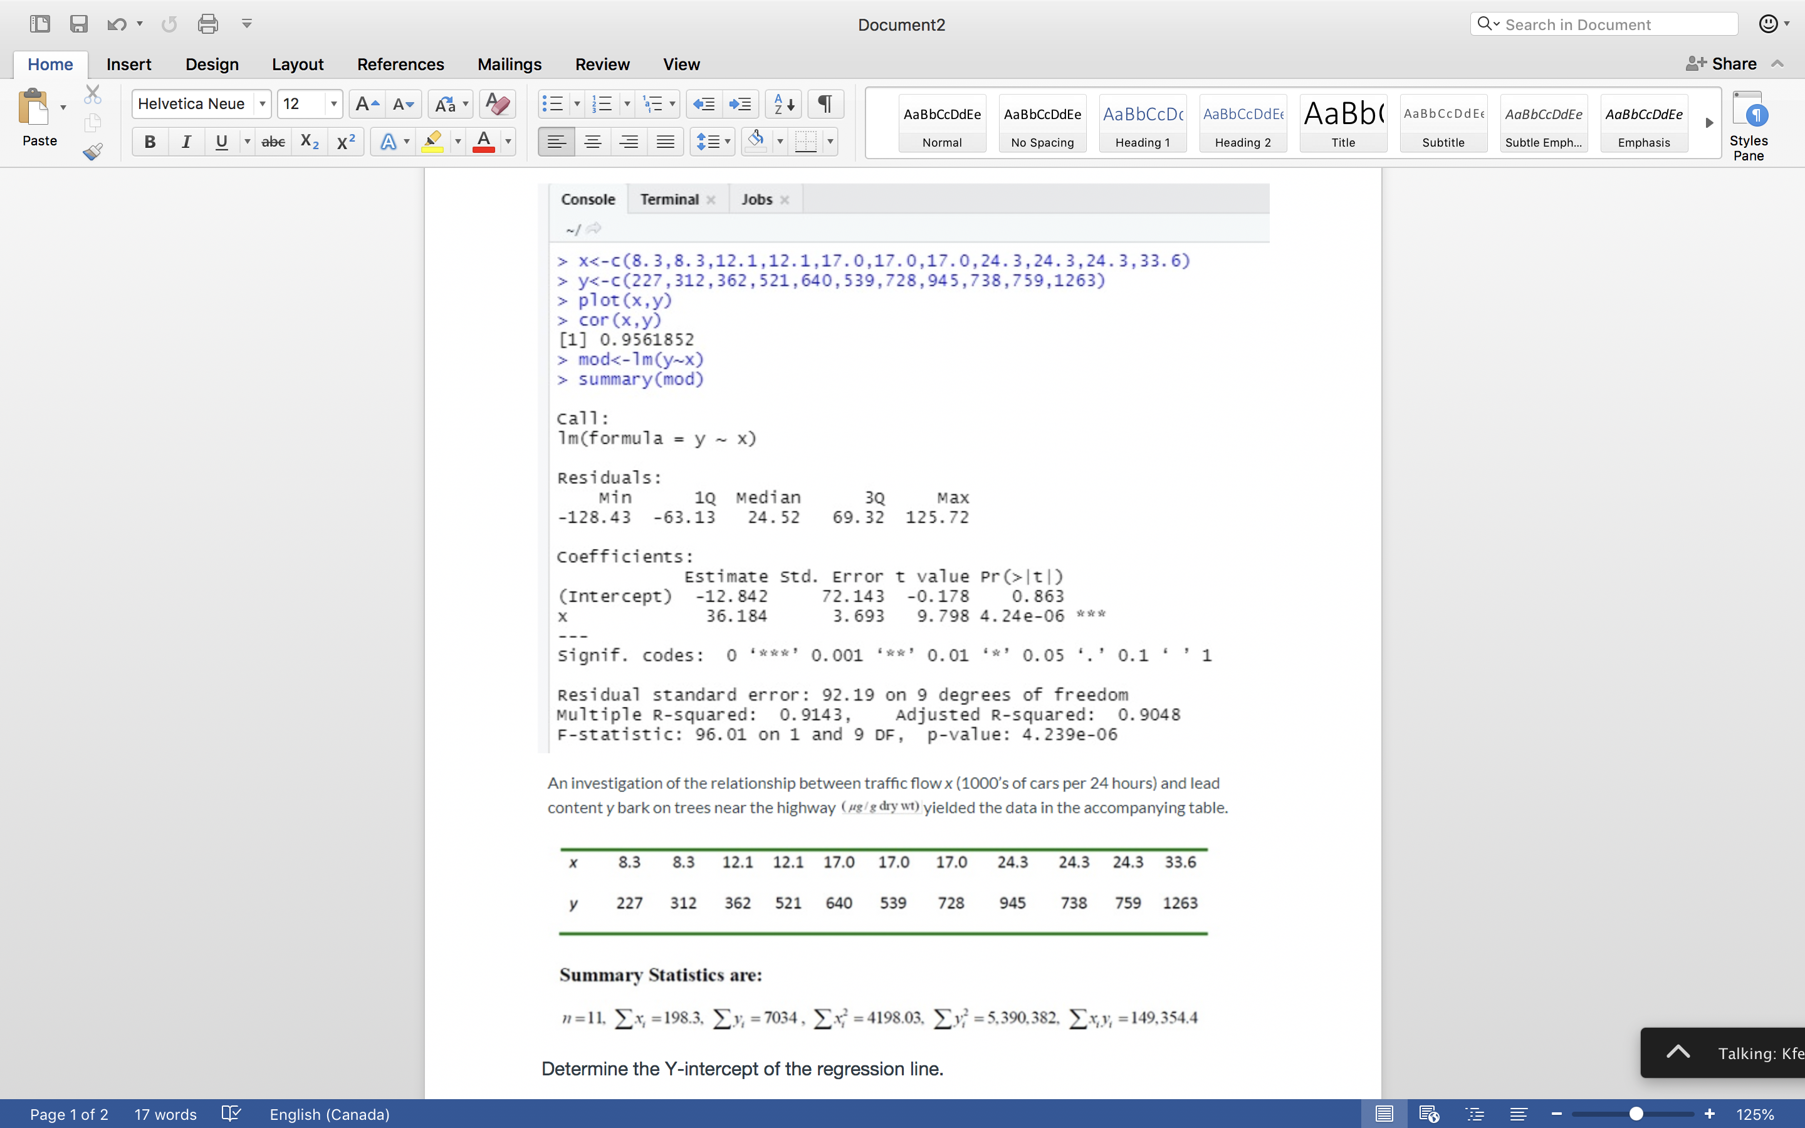The image size is (1805, 1128).
Task: Toggle bold formatting
Action: click(x=150, y=141)
